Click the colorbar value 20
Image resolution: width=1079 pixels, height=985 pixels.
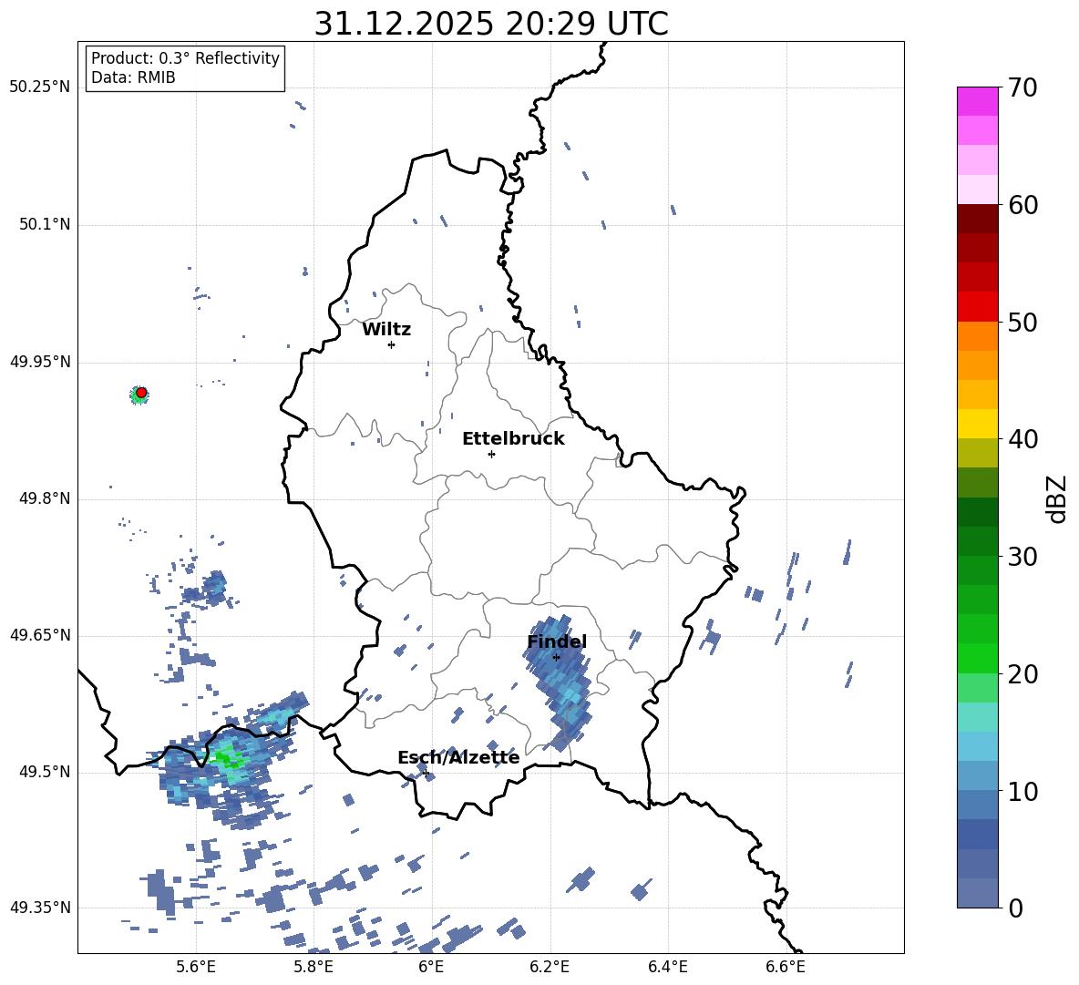click(1022, 674)
